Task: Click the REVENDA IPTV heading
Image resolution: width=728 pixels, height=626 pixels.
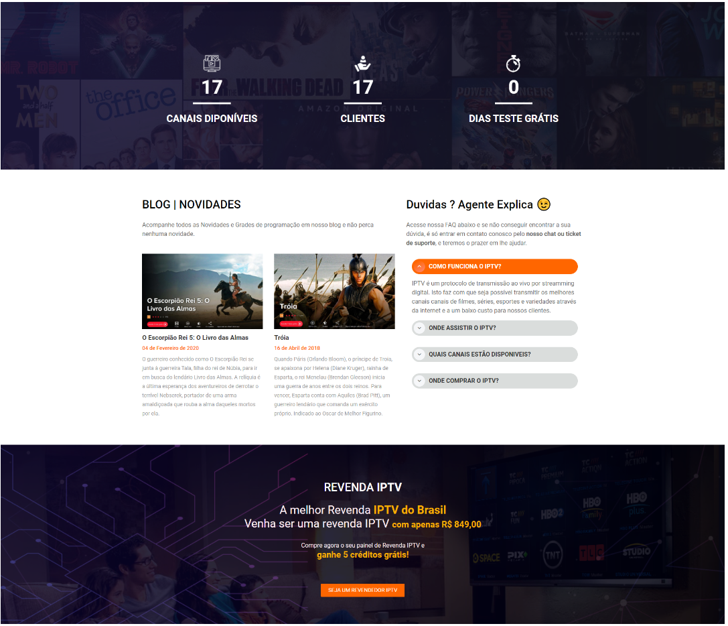Action: coord(362,487)
